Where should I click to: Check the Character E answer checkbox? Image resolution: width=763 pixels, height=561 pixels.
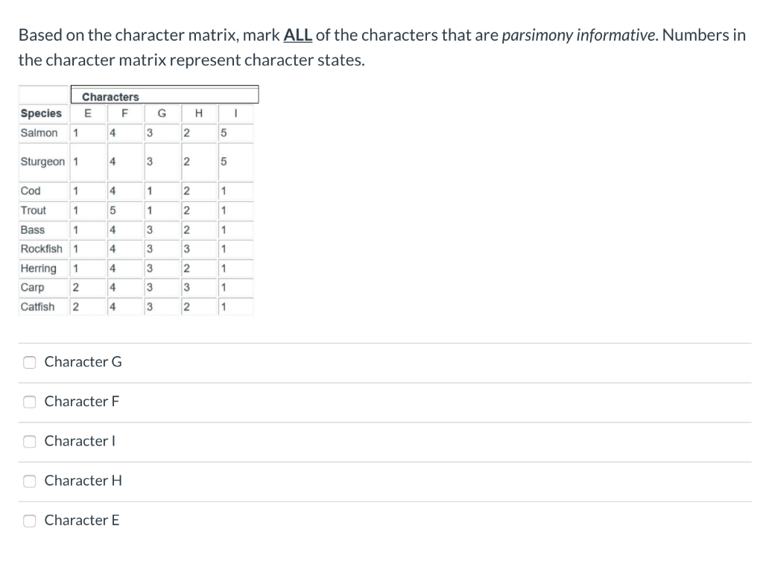tap(28, 520)
